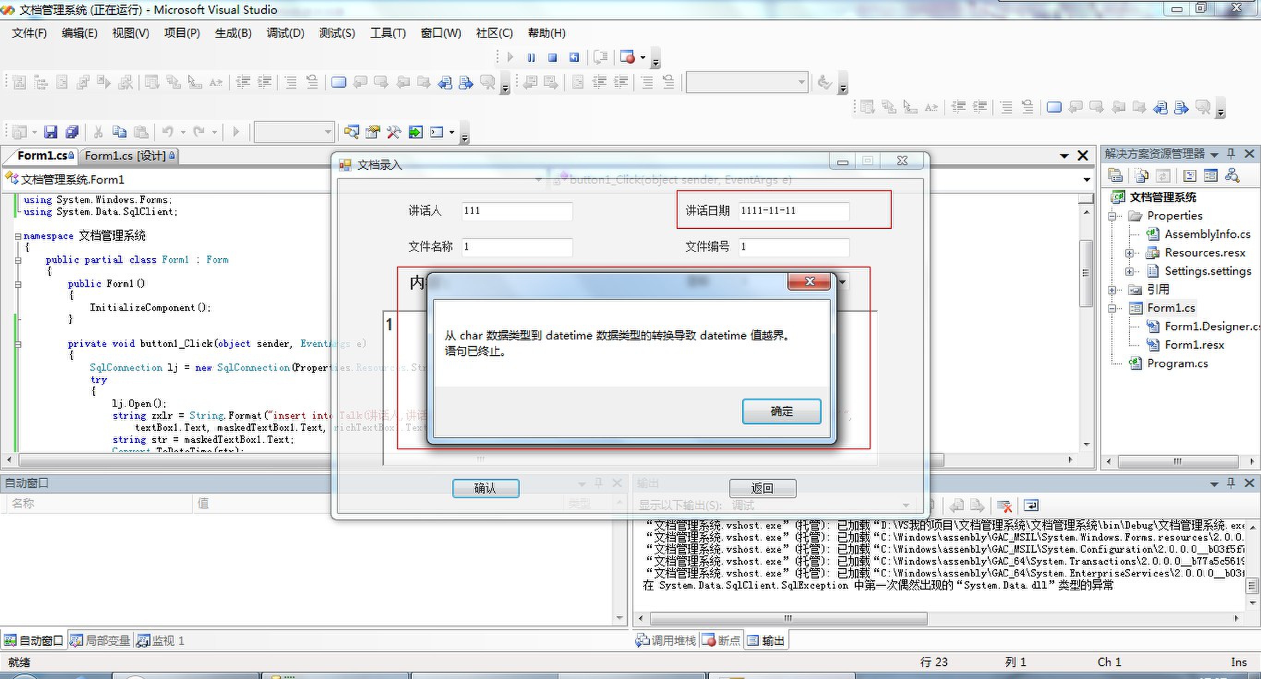1261x679 pixels.
Task: Open the Solution Explorer window position menu
Action: tap(1214, 154)
